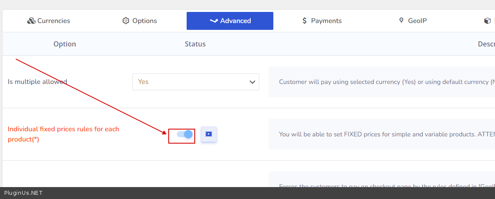Screen dimensions: 495x199
Task: Click the PluginUs.NET footer text
Action: pyautogui.click(x=23, y=193)
